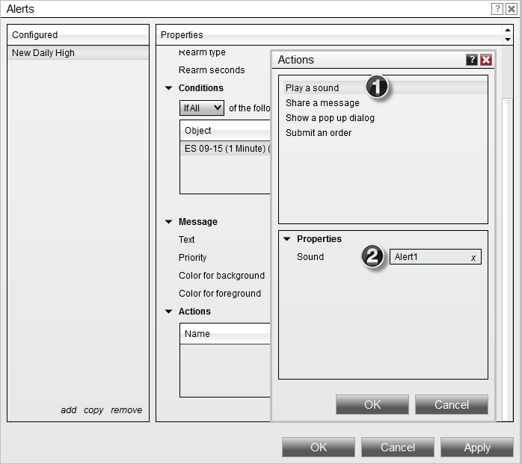The height and width of the screenshot is (464, 522).
Task: Select 'New Daily High' configured alert
Action: (x=43, y=53)
